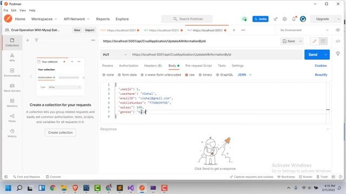Click the blue Send button
Screen dimensions: 346x194
(x=313, y=54)
